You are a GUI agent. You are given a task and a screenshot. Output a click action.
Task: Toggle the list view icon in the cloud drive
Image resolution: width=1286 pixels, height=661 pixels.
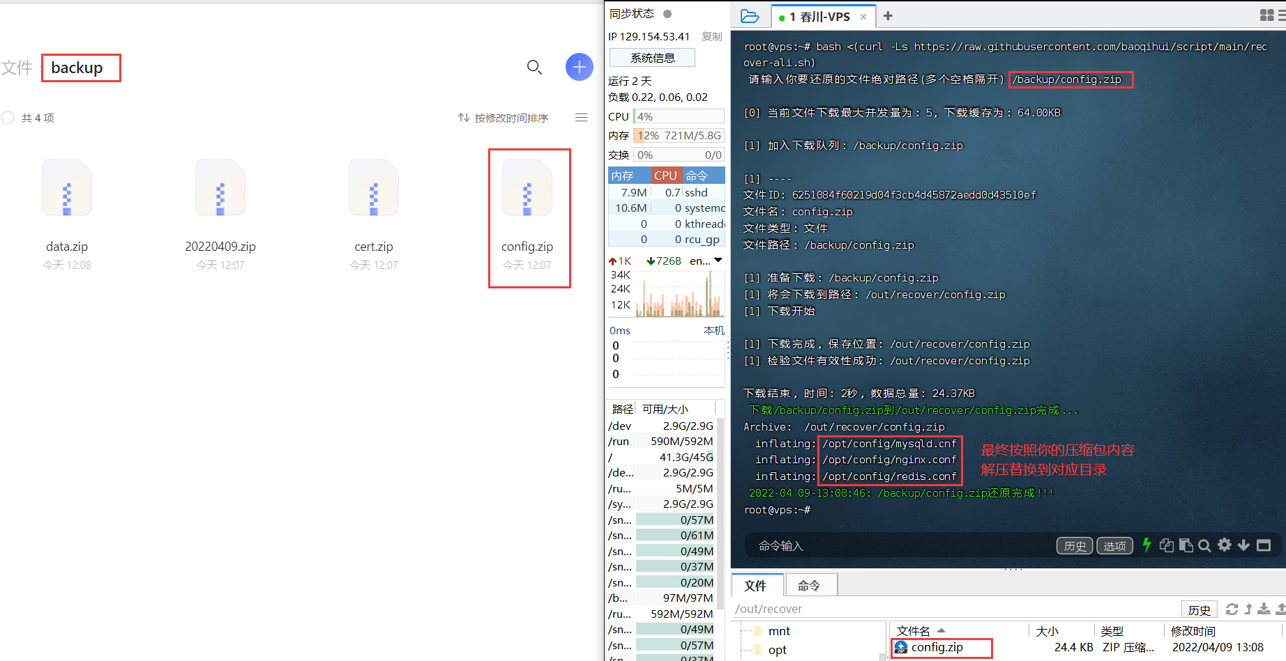581,118
